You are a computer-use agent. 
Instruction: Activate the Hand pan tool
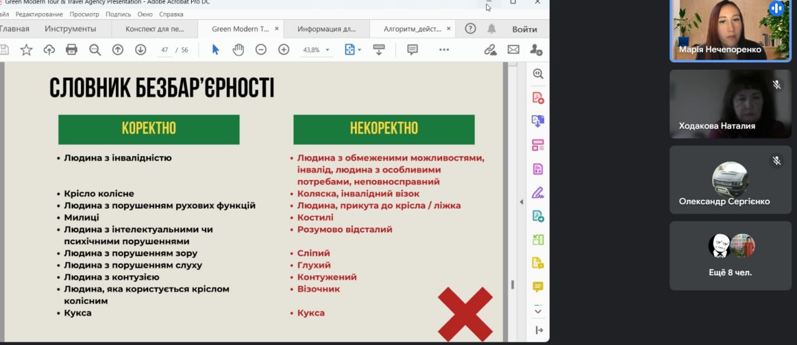238,50
